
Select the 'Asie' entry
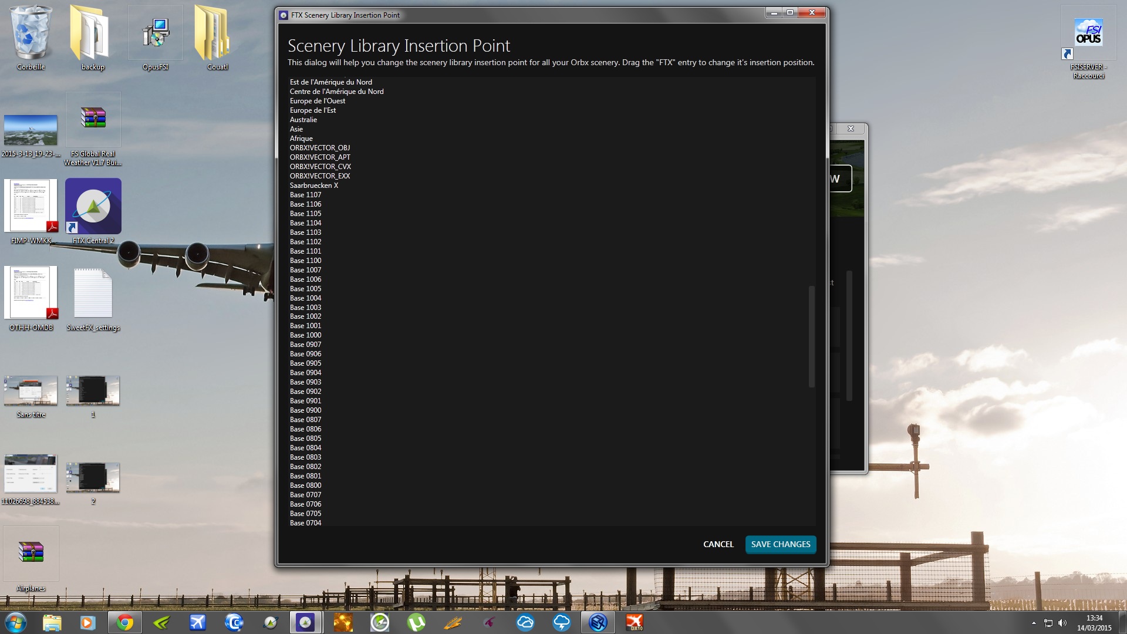point(296,129)
